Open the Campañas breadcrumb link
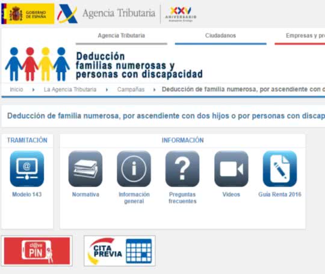 pos(131,89)
